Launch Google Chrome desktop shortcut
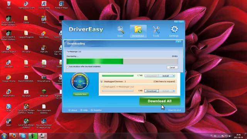The height and width of the screenshot is (139, 247). click(x=8, y=78)
